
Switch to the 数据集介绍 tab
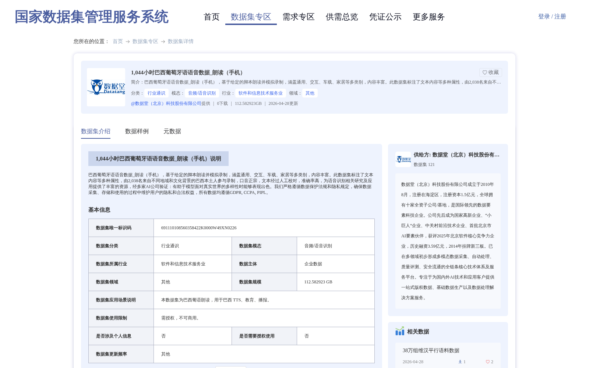pyautogui.click(x=96, y=131)
